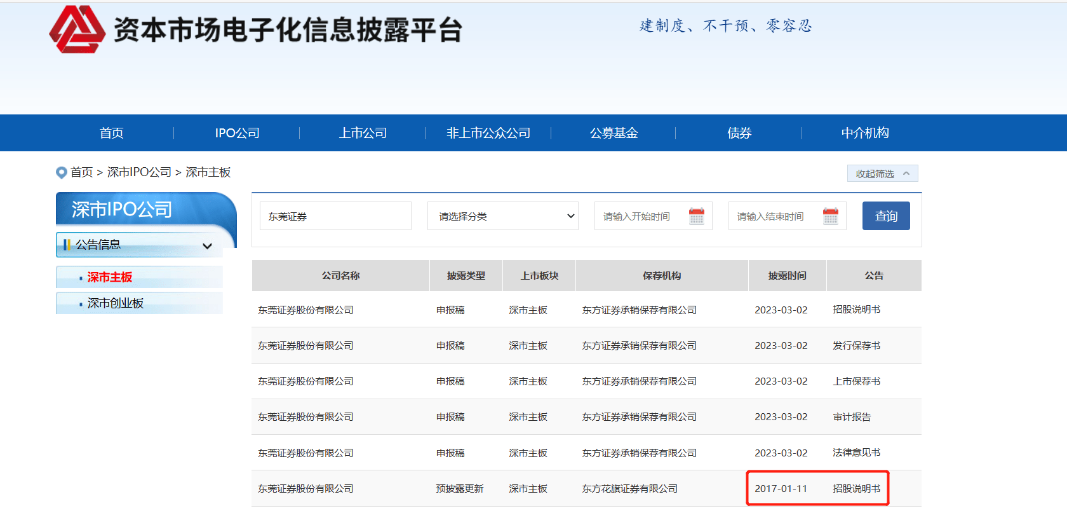Click the 公司名称 column header
This screenshot has width=1067, height=520.
tap(340, 276)
